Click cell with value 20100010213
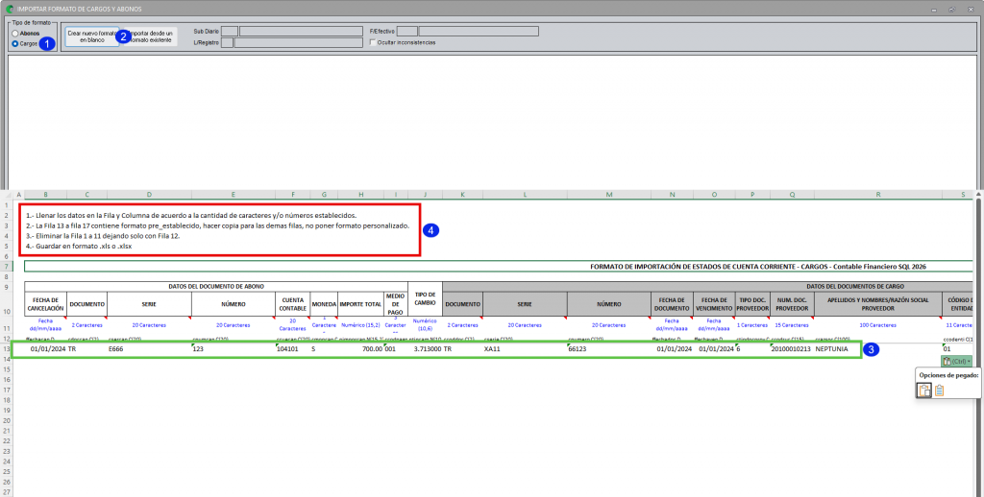The image size is (984, 497). pyautogui.click(x=792, y=348)
